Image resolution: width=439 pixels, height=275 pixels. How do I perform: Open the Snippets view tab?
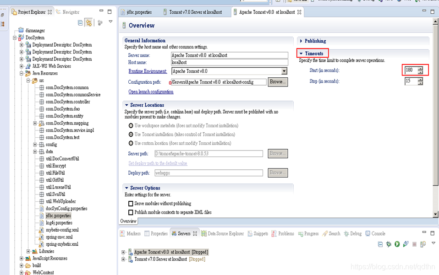(x=258, y=233)
